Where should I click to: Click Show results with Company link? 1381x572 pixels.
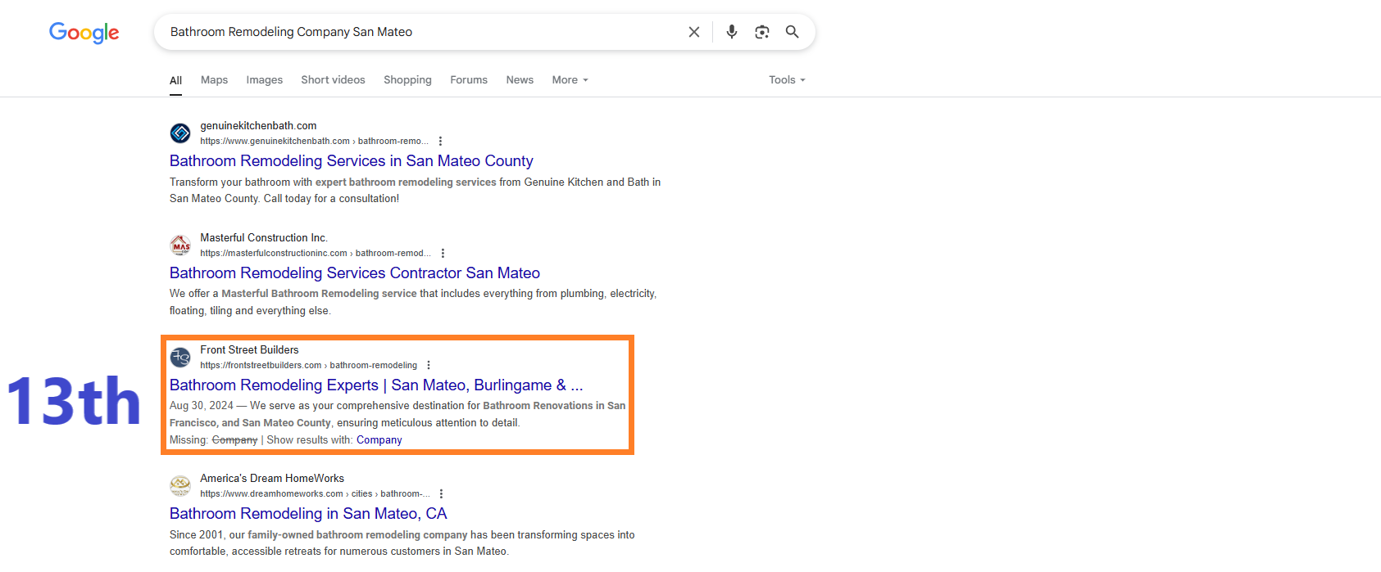(379, 440)
